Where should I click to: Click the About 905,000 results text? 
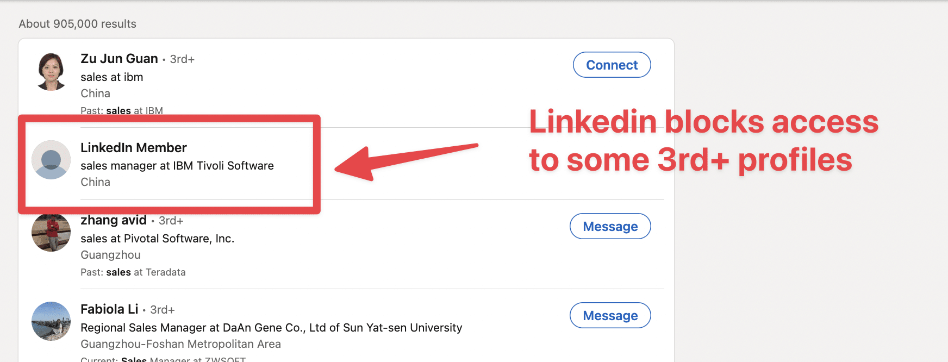(78, 24)
